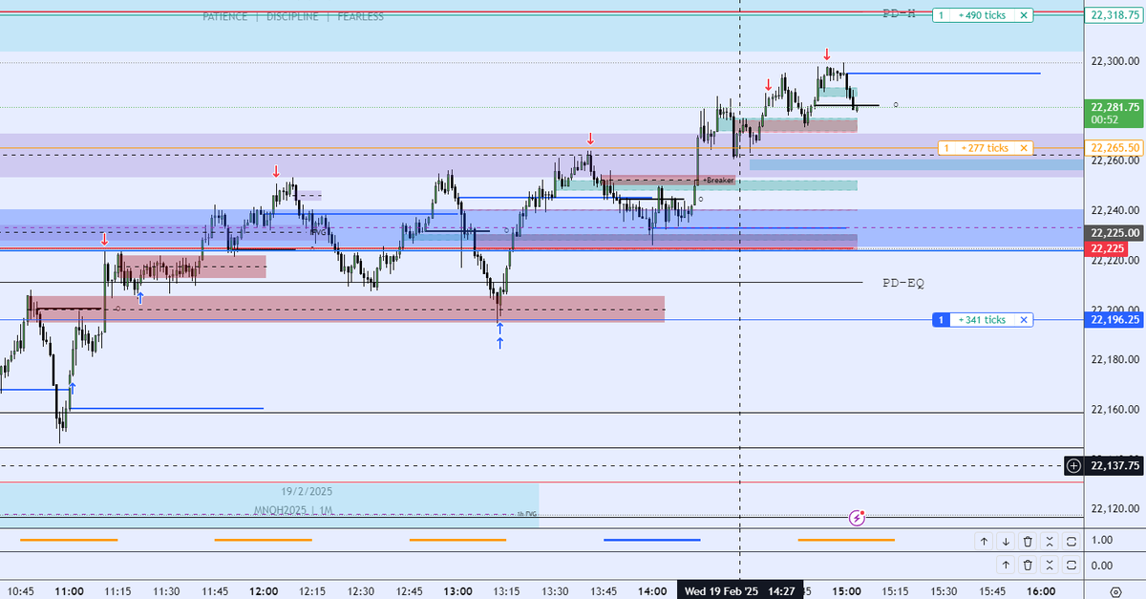Image resolution: width=1146 pixels, height=599 pixels.
Task: Click the 22,196.25 blue price tag
Action: click(1115, 320)
